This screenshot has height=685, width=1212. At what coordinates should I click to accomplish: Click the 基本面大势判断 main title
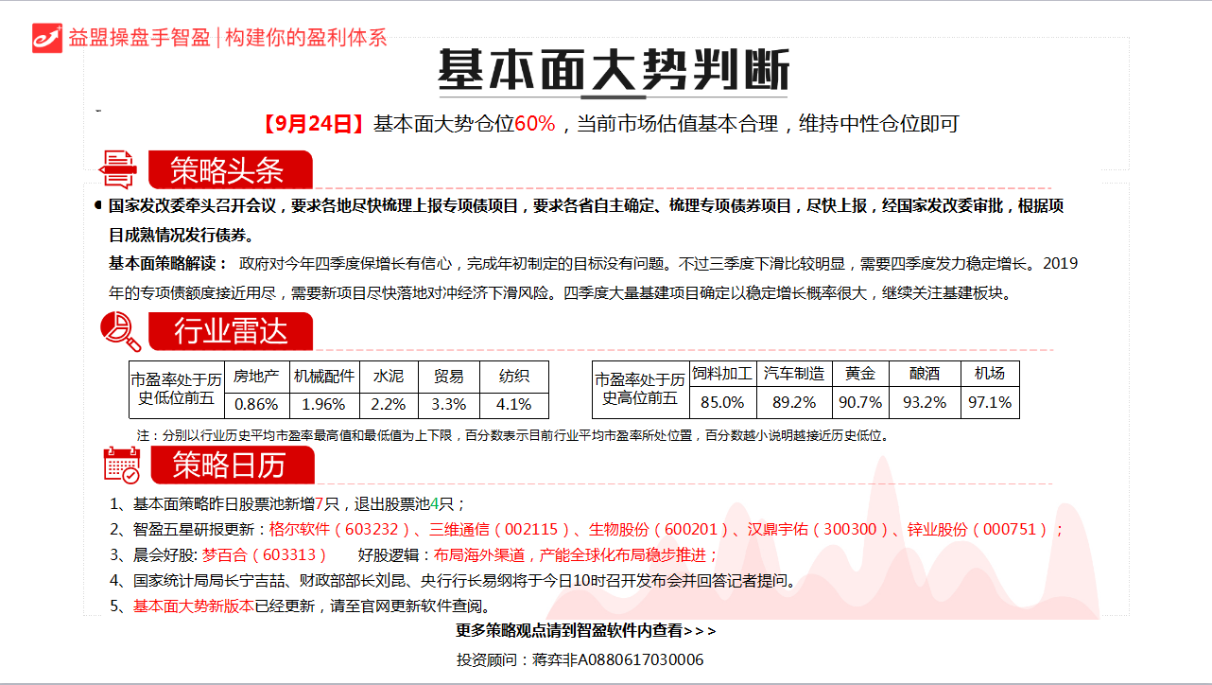613,69
